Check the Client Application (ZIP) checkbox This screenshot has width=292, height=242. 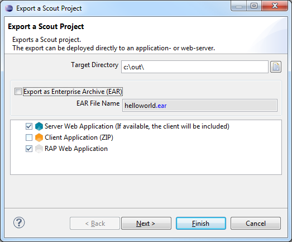pos(29,137)
